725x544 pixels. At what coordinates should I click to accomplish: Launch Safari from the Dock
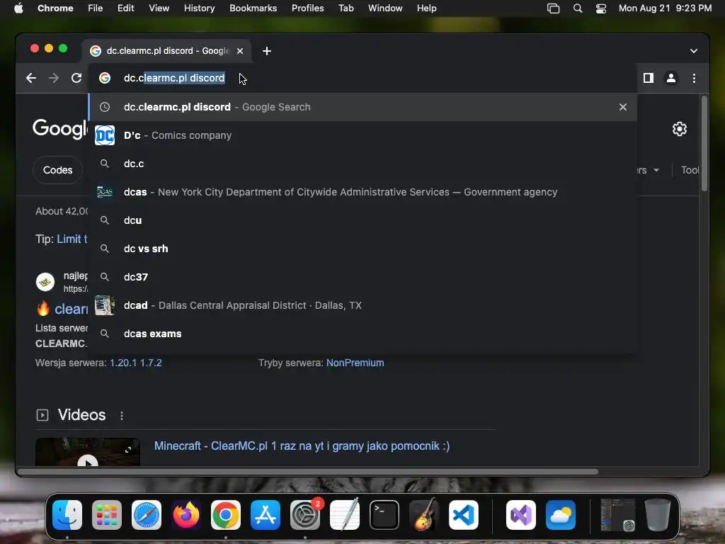[x=147, y=515]
